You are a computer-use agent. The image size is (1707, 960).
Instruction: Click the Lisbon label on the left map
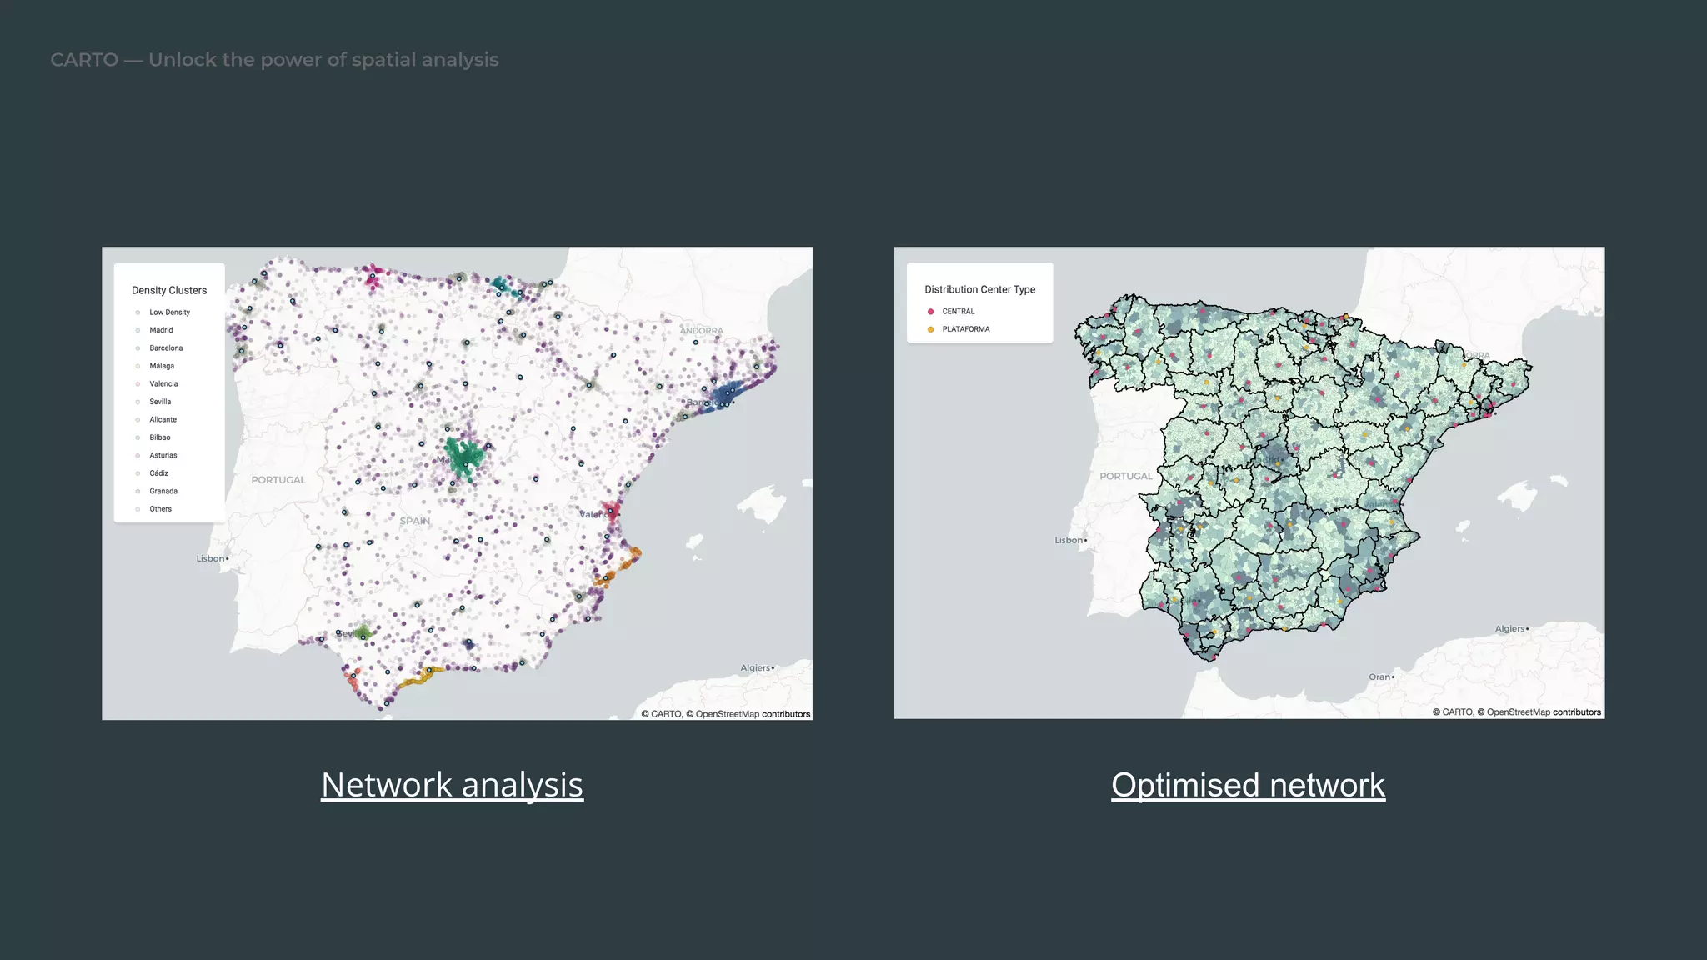[211, 559]
